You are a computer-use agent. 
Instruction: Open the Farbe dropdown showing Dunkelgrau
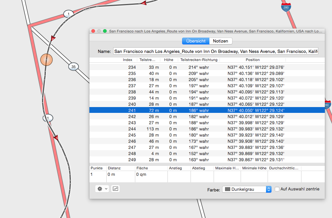[246, 189]
